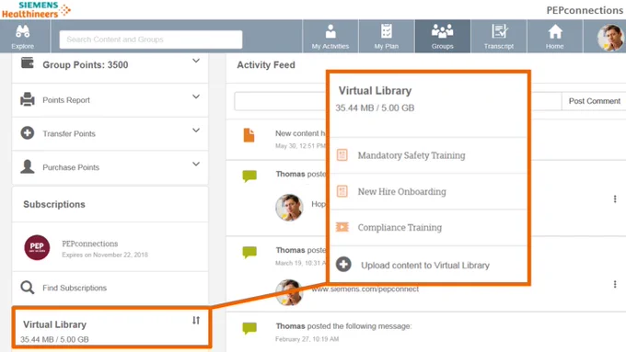
Task: Click the Search Content and Groups field
Action: click(x=151, y=40)
